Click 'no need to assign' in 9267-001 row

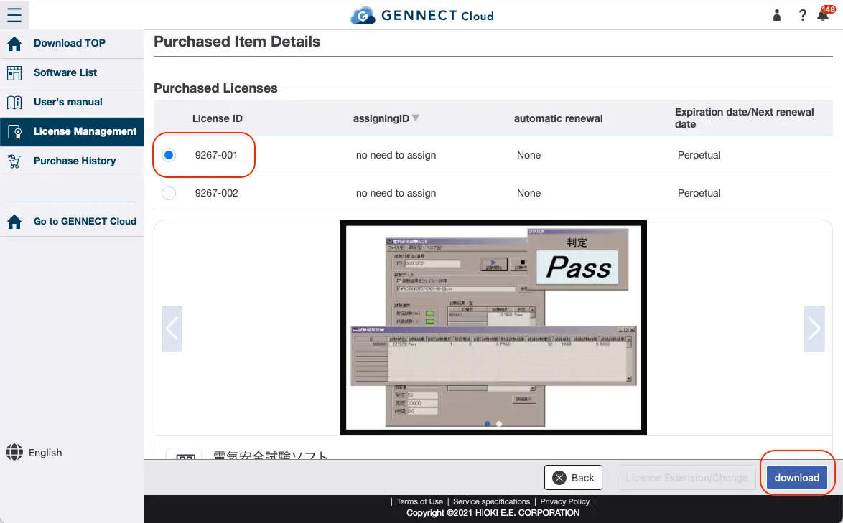click(396, 155)
